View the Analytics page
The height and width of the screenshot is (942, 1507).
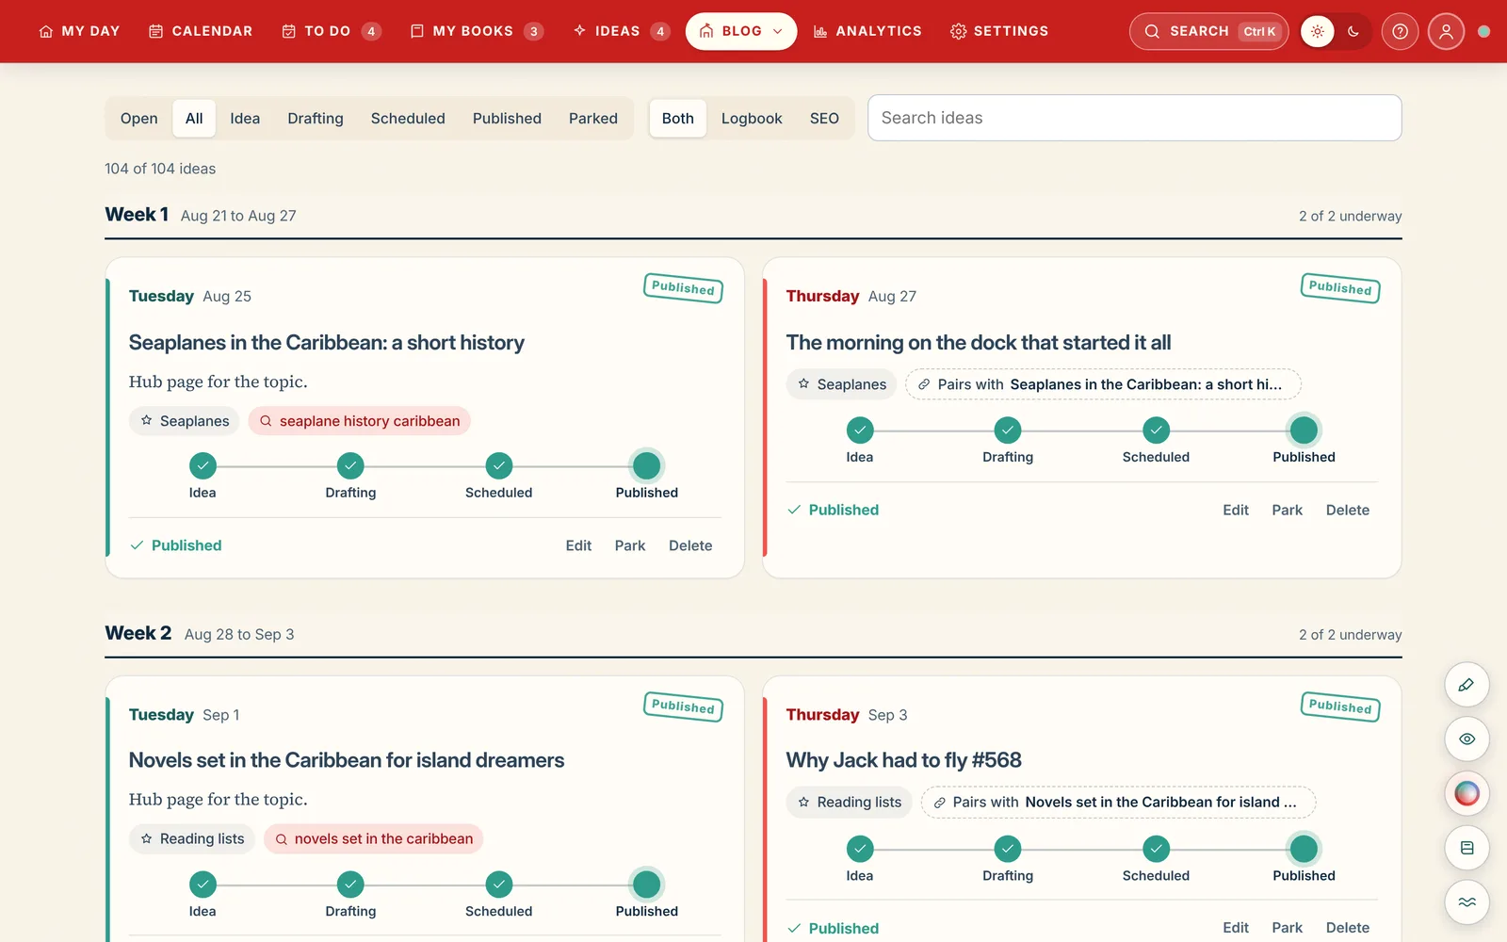coord(867,31)
